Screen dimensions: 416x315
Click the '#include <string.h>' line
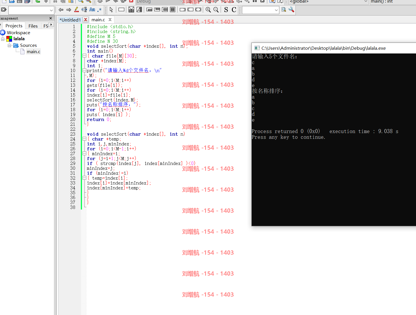(111, 32)
